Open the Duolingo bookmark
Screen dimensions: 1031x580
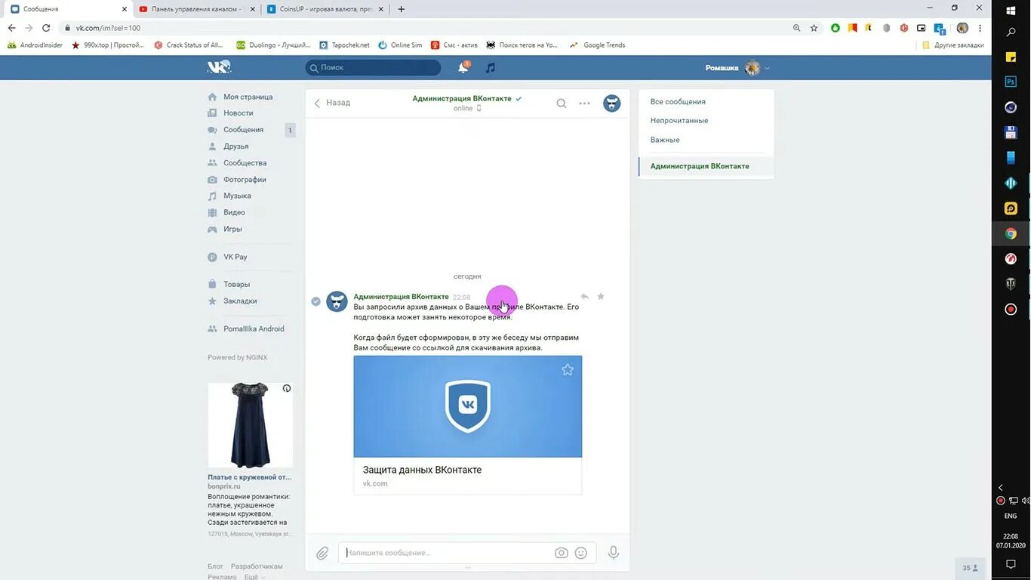(273, 45)
